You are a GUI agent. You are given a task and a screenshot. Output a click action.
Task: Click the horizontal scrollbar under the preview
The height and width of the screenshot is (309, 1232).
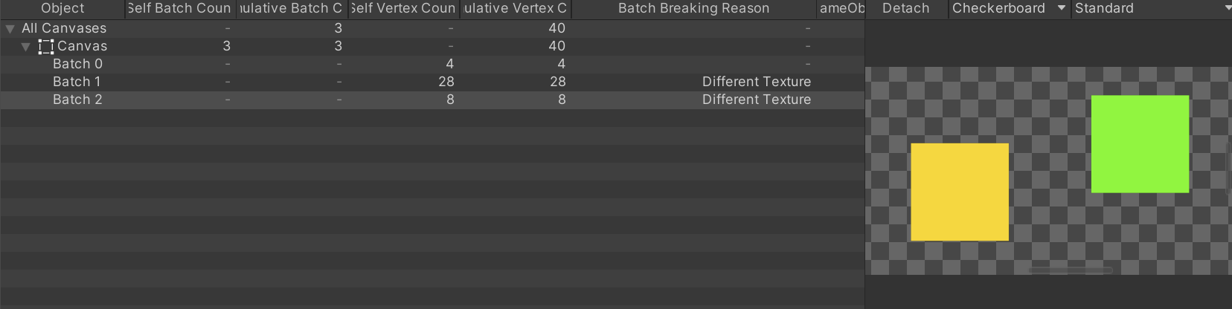(x=1070, y=270)
